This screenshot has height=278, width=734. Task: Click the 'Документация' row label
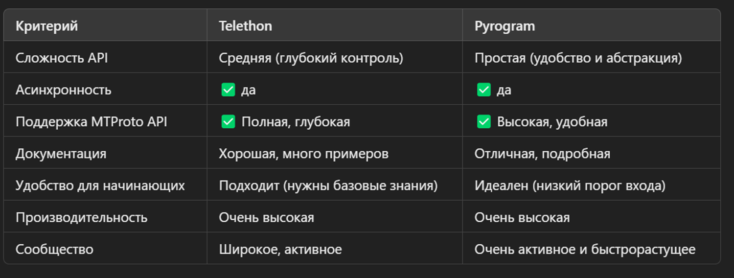[x=61, y=154]
